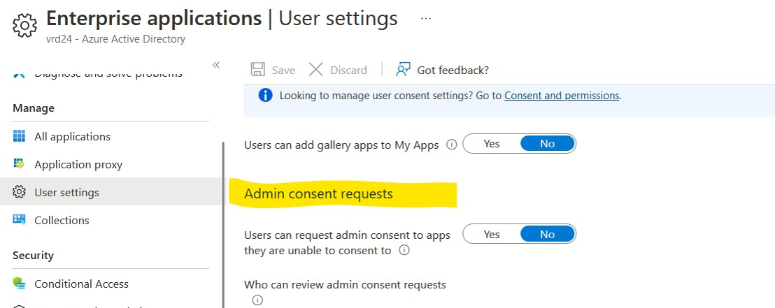
Task: Set gallery apps to My Apps to Yes
Action: [x=492, y=144]
